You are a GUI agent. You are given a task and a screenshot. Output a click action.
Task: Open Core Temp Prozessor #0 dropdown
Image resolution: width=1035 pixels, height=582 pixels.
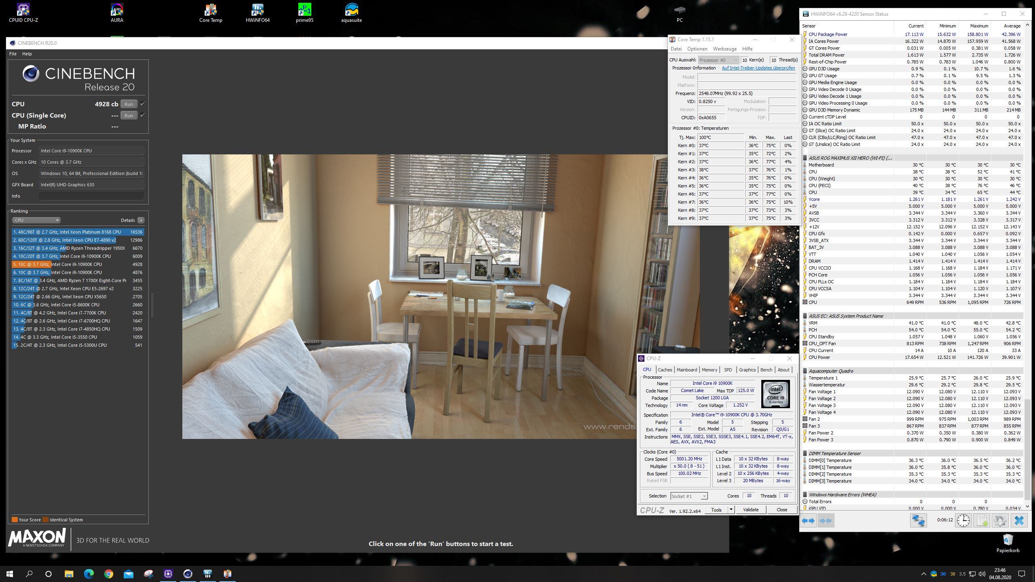coord(718,60)
